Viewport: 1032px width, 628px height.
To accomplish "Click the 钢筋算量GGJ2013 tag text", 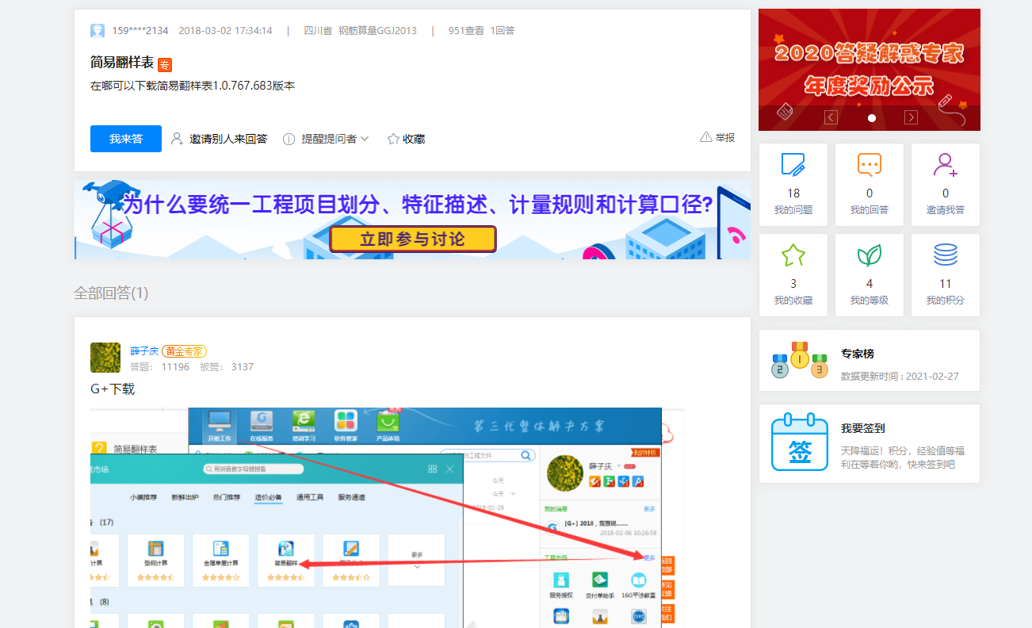I will coord(377,31).
